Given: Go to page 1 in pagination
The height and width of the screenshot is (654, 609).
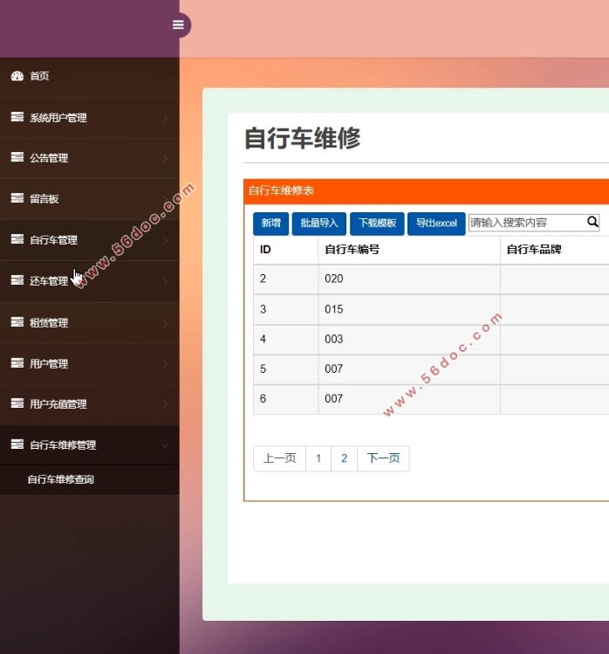Looking at the screenshot, I should click(318, 458).
